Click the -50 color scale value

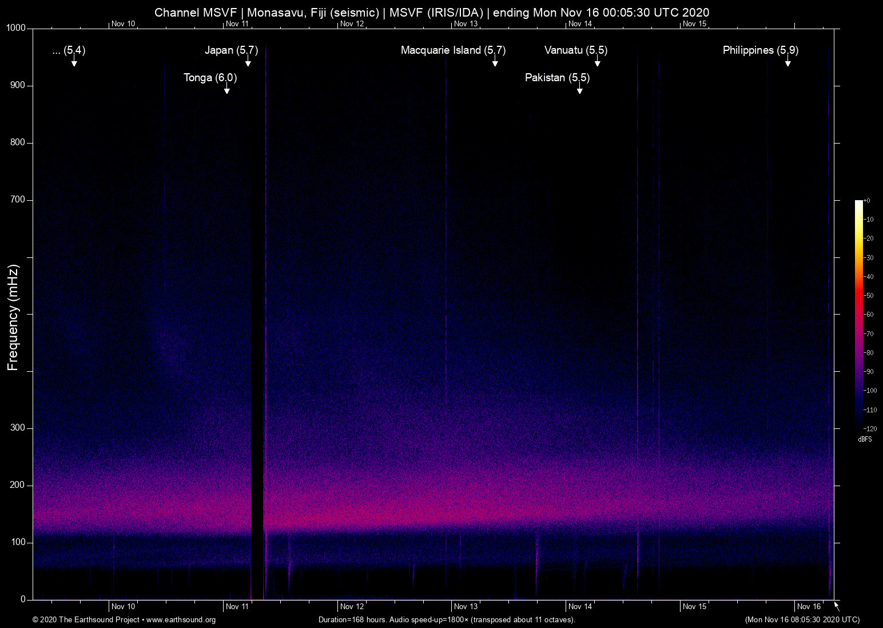pos(869,296)
